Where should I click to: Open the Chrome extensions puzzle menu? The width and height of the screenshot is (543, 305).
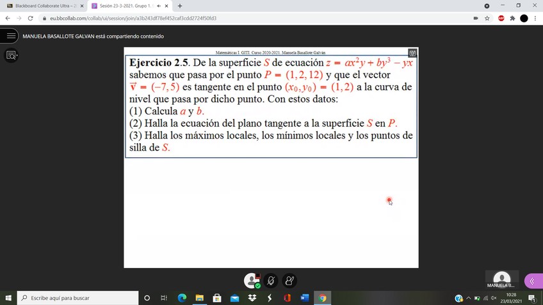[512, 19]
